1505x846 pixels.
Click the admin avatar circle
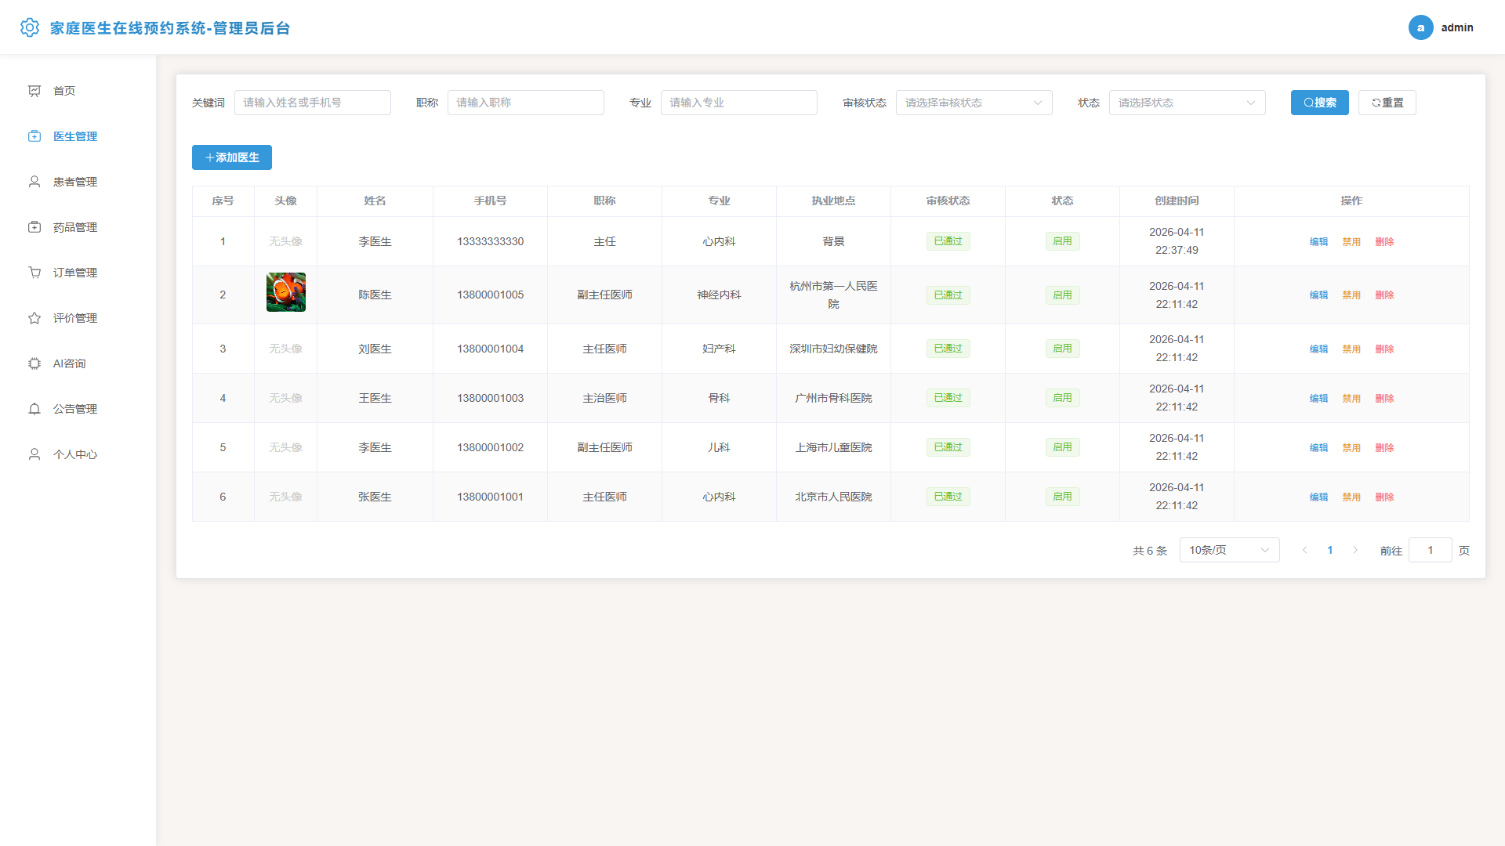point(1420,27)
